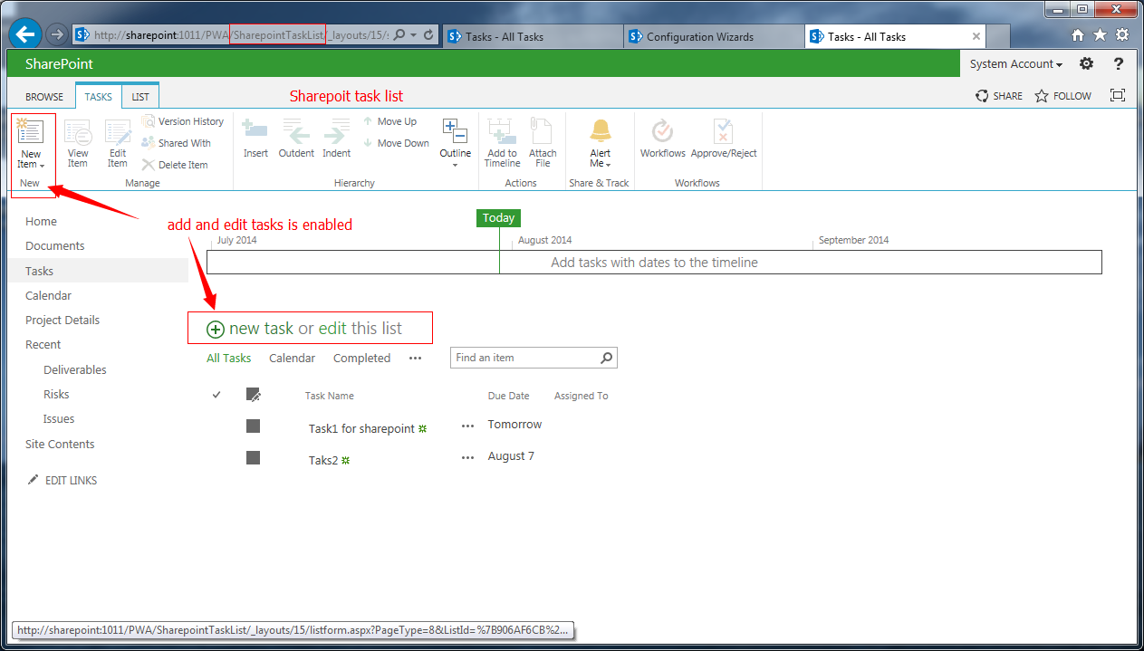The image size is (1144, 651).
Task: Click the Indent arrow icon
Action: 336,133
